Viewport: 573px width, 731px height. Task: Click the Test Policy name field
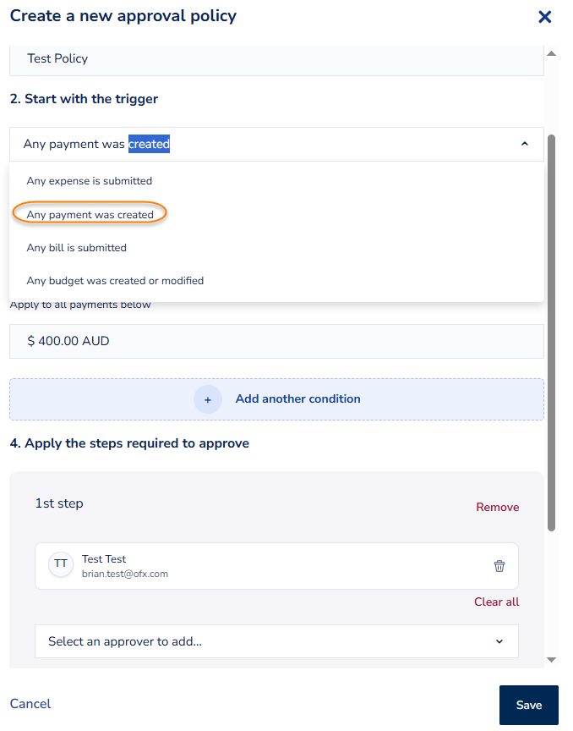click(276, 59)
